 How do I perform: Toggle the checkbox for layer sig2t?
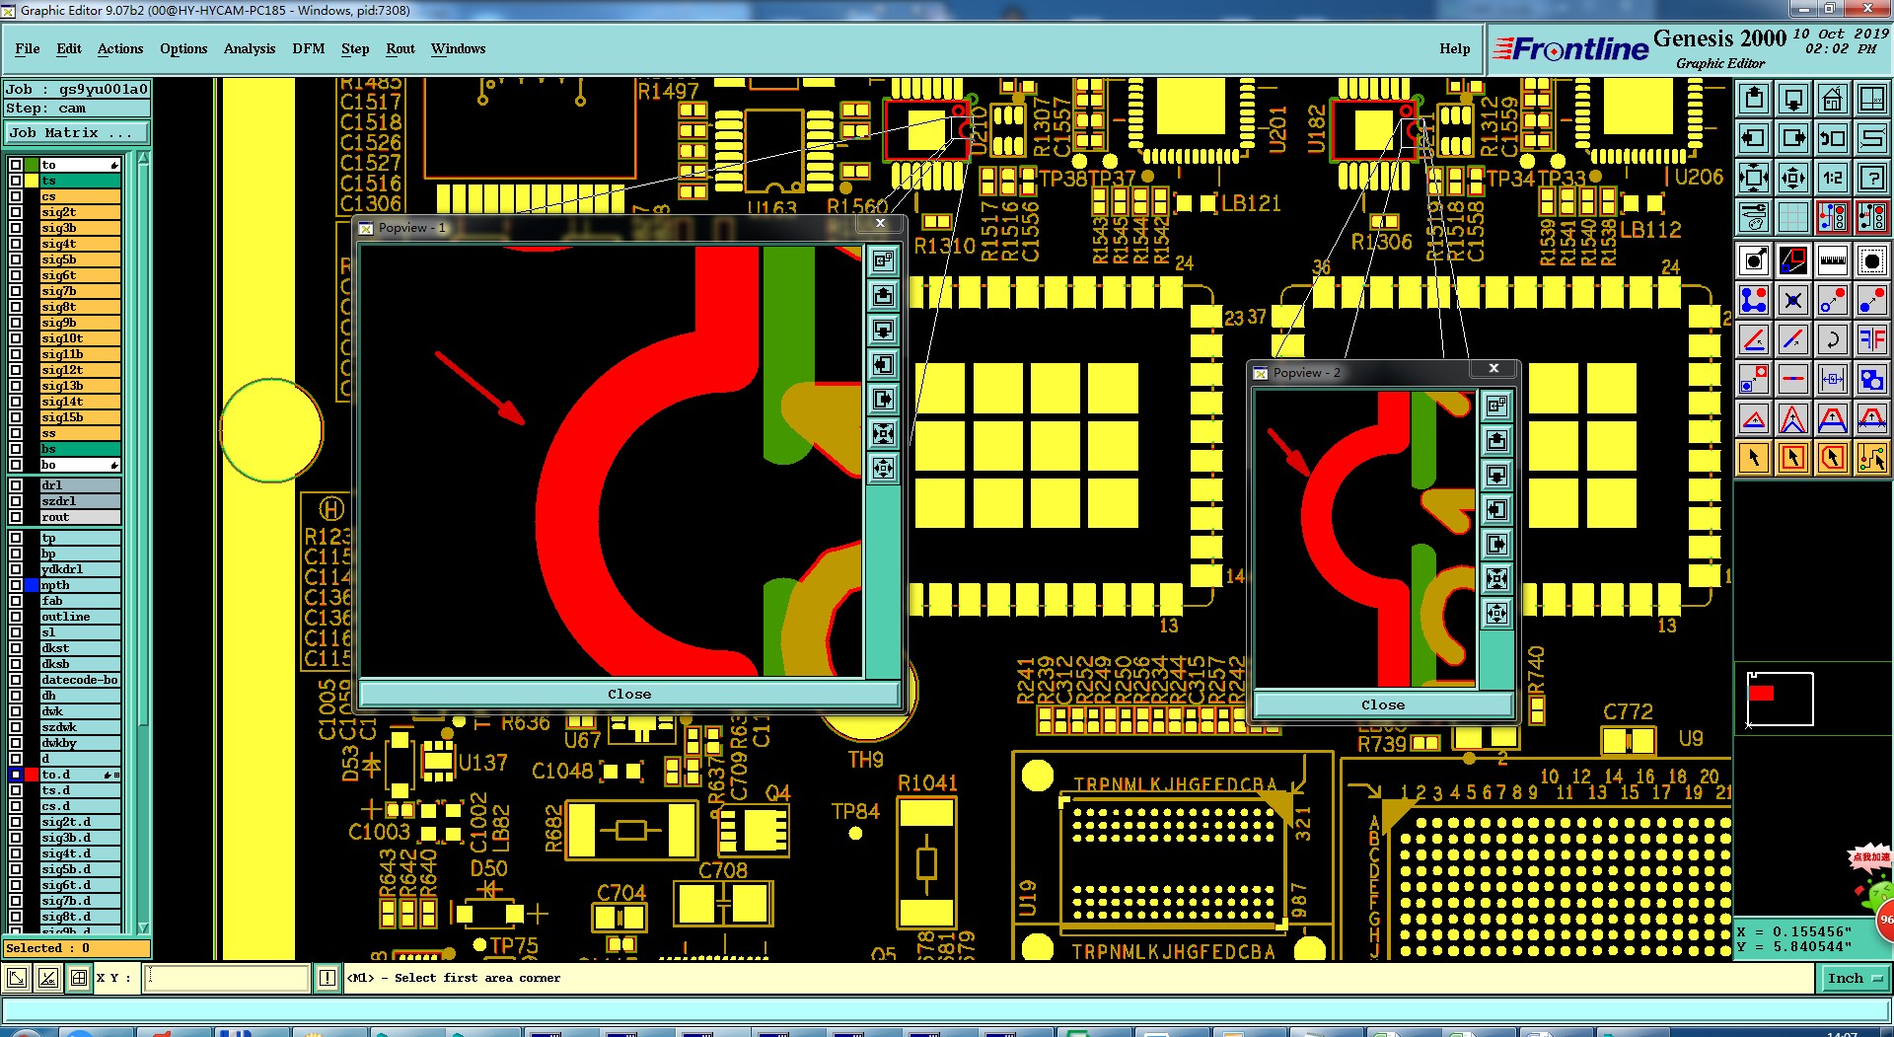coord(16,212)
